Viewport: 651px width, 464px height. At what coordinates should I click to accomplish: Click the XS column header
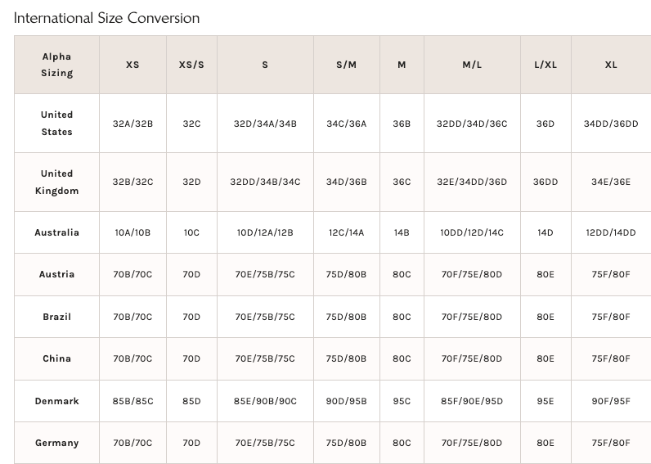[x=132, y=65]
